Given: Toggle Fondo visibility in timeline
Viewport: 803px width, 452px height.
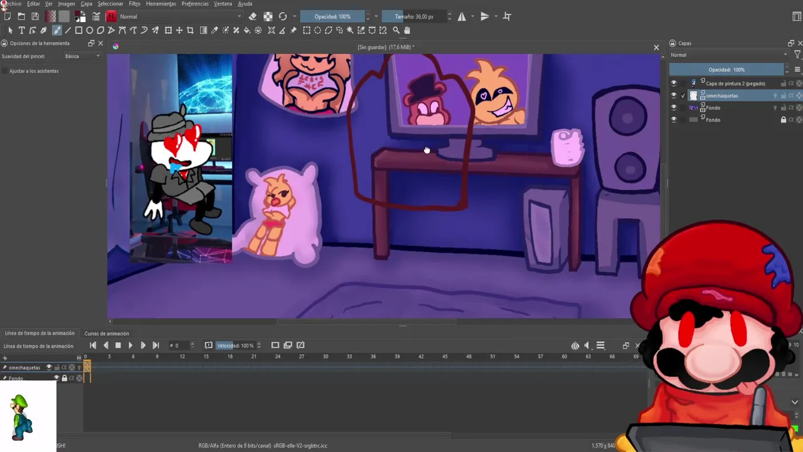Looking at the screenshot, I should [x=56, y=378].
